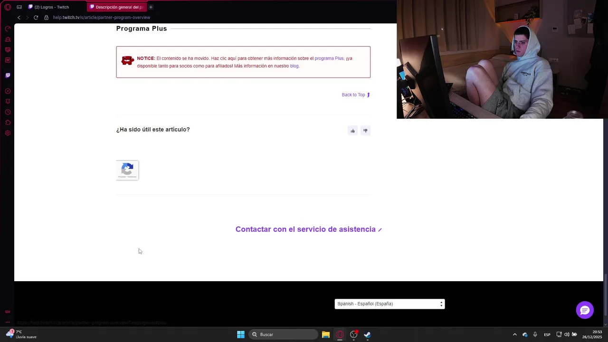The image size is (608, 342).
Task: Reload the page with refresh icon
Action: click(36, 18)
